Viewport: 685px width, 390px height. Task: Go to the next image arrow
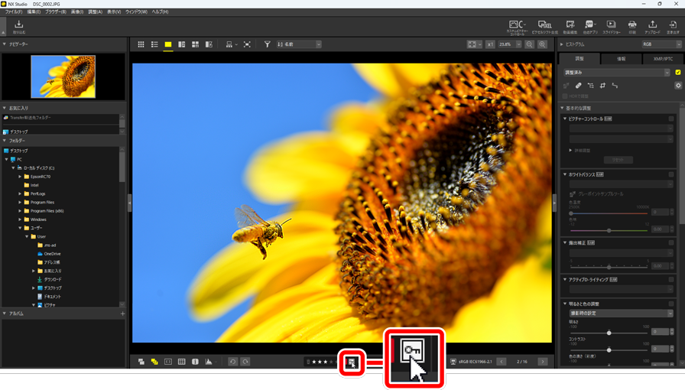pos(543,362)
